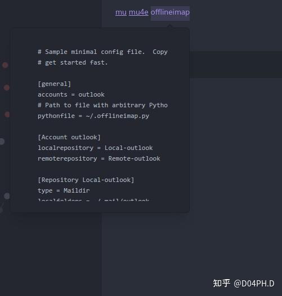
Task: Select the topmost red graph node
Action: (5, 65)
